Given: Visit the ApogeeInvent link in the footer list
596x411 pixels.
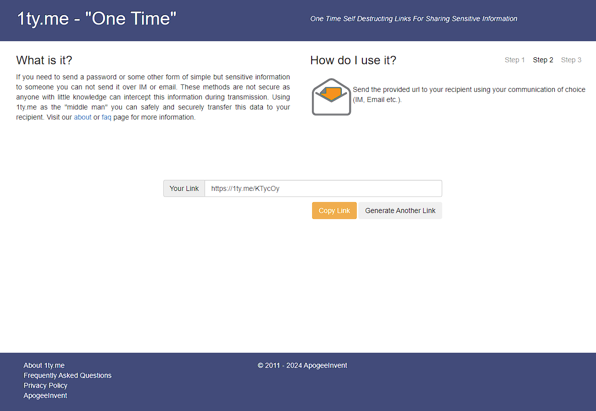Looking at the screenshot, I should [45, 395].
